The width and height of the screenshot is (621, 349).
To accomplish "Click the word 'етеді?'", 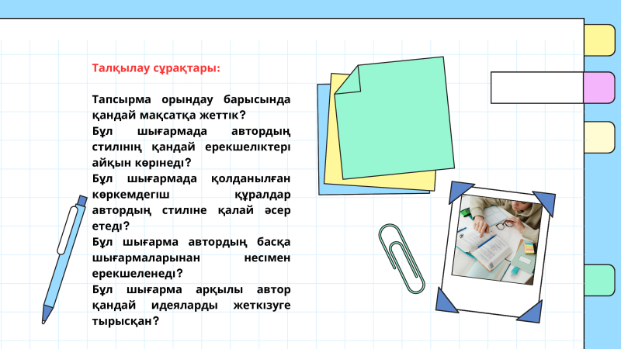I will coord(111,226).
